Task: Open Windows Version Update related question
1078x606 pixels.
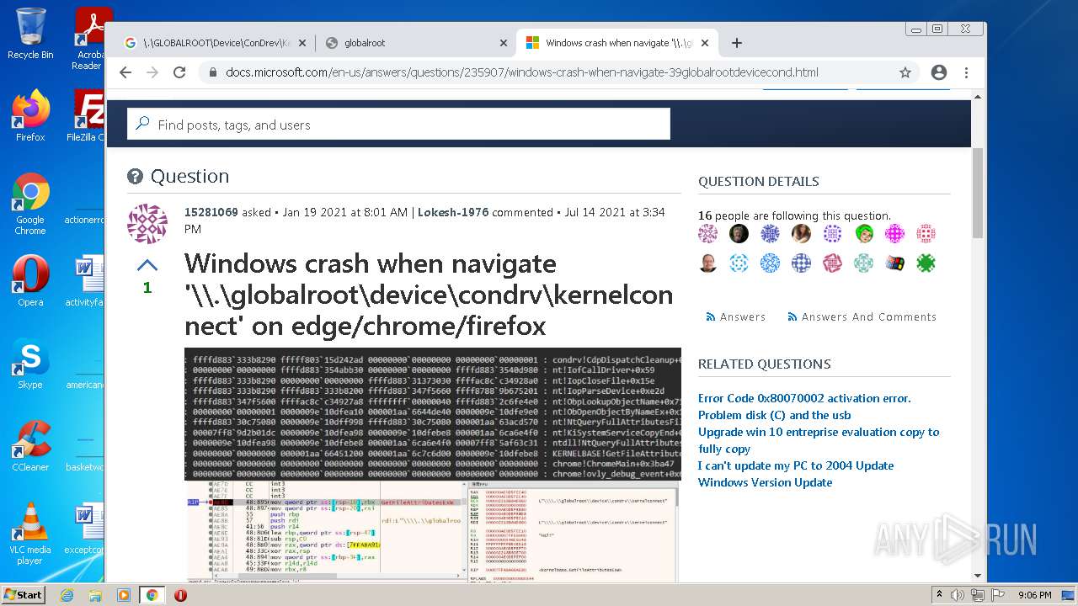Action: [x=765, y=482]
